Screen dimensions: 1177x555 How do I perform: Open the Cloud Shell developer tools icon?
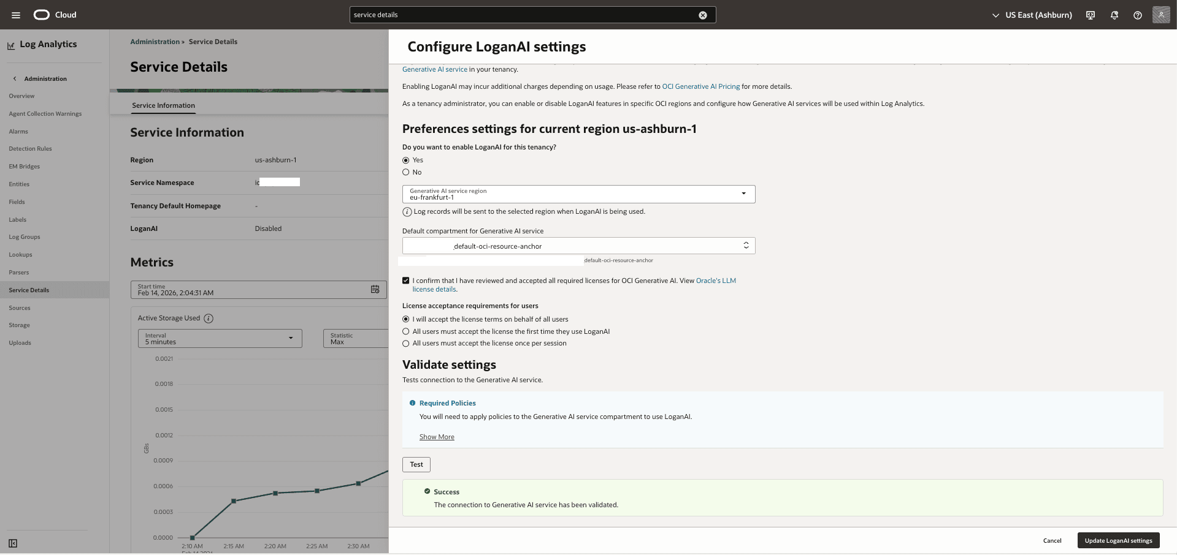point(1091,15)
